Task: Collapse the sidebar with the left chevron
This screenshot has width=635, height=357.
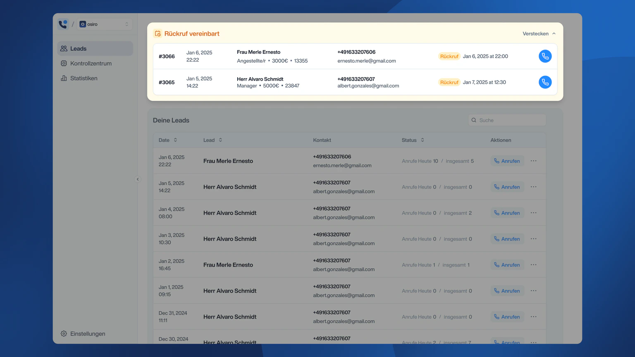Action: tap(138, 179)
